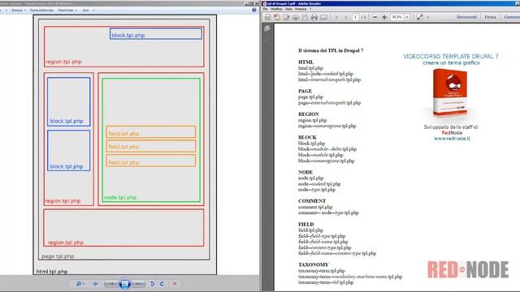Open the Modifica menu in Adobe Reader
520x292 pixels.
[276, 9]
